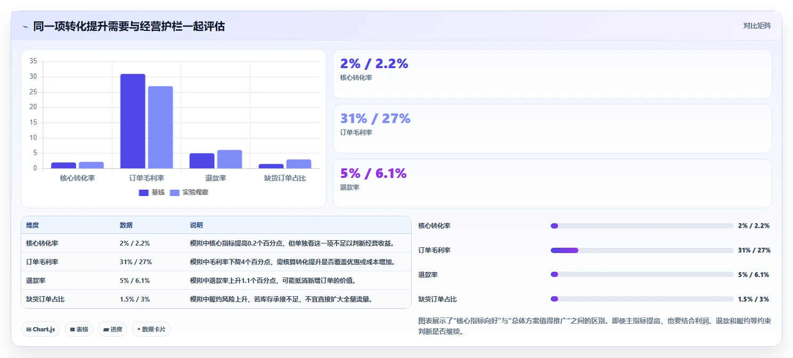Click the 核心转化率 axis label in the chart

tap(77, 178)
